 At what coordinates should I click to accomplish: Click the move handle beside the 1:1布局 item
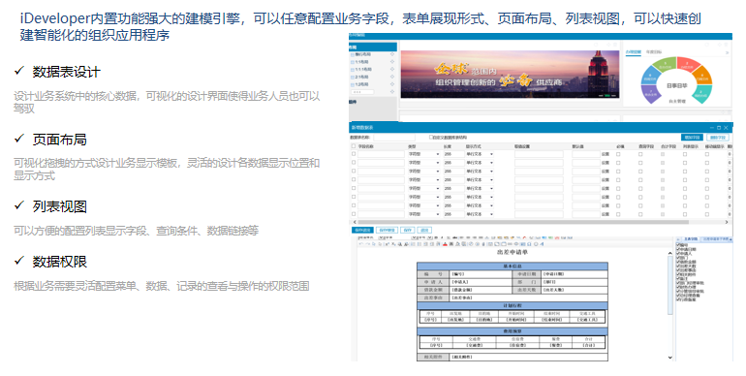pyautogui.click(x=392, y=62)
